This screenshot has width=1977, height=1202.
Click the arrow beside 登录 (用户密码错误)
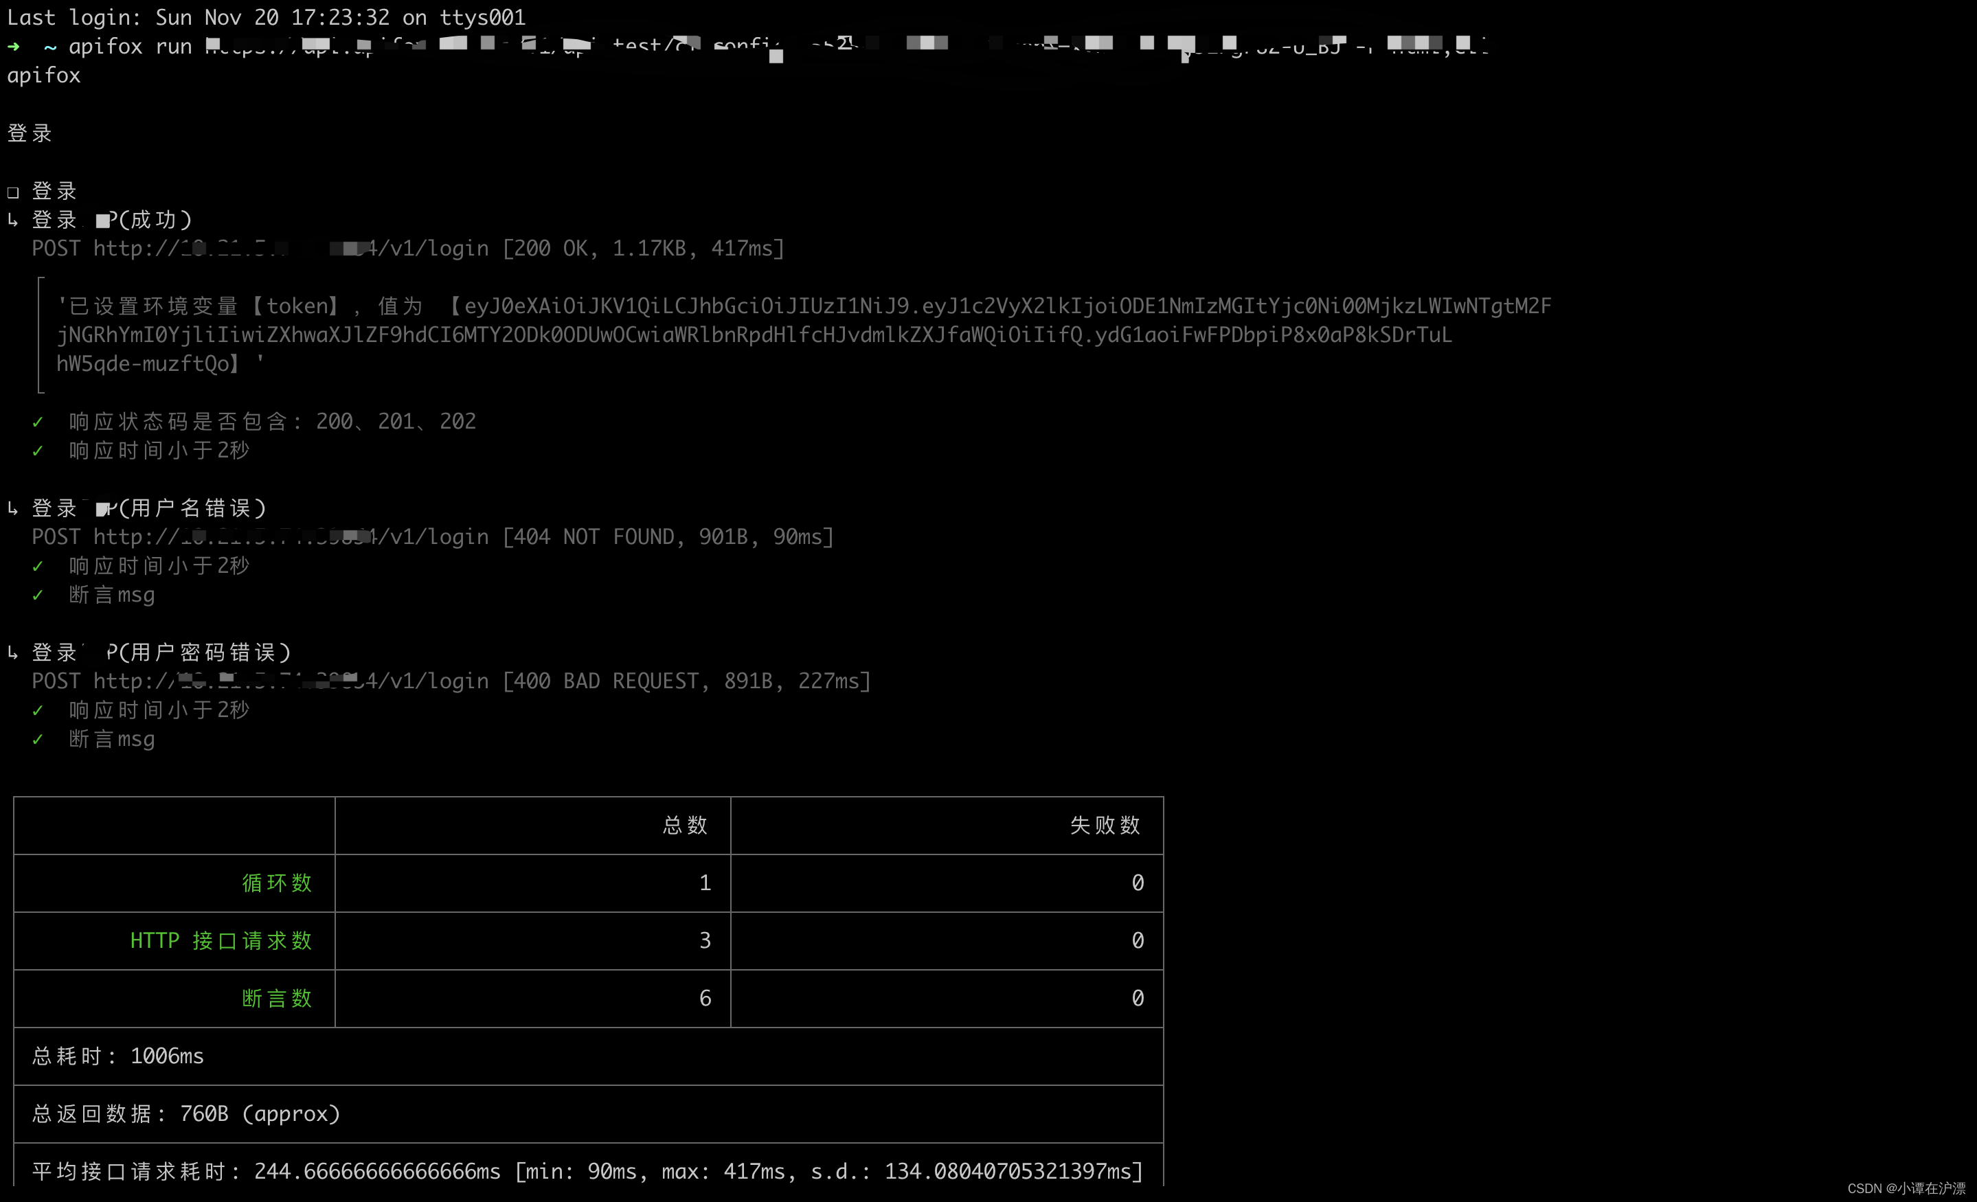pyautogui.click(x=13, y=653)
